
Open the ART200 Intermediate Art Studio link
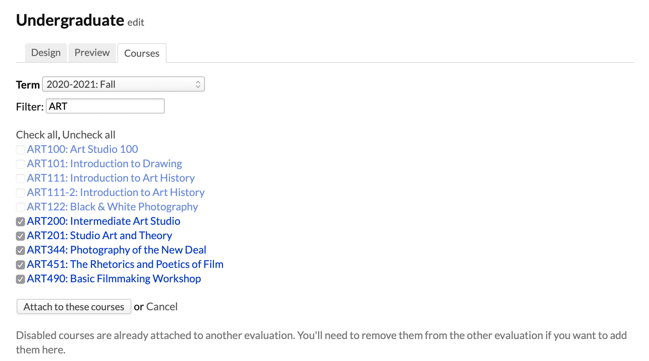point(103,221)
